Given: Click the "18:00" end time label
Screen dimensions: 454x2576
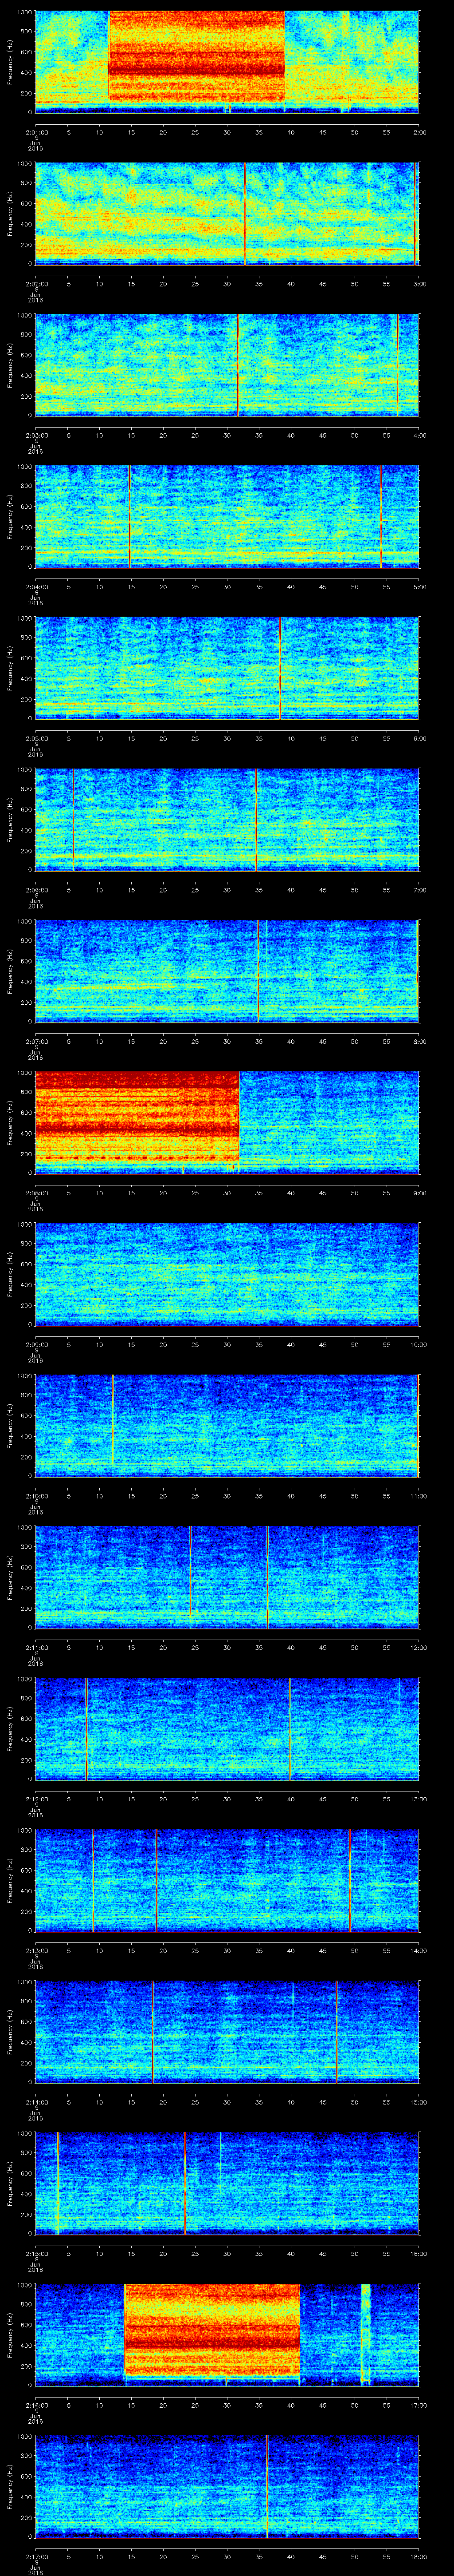Looking at the screenshot, I should pos(418,2555).
